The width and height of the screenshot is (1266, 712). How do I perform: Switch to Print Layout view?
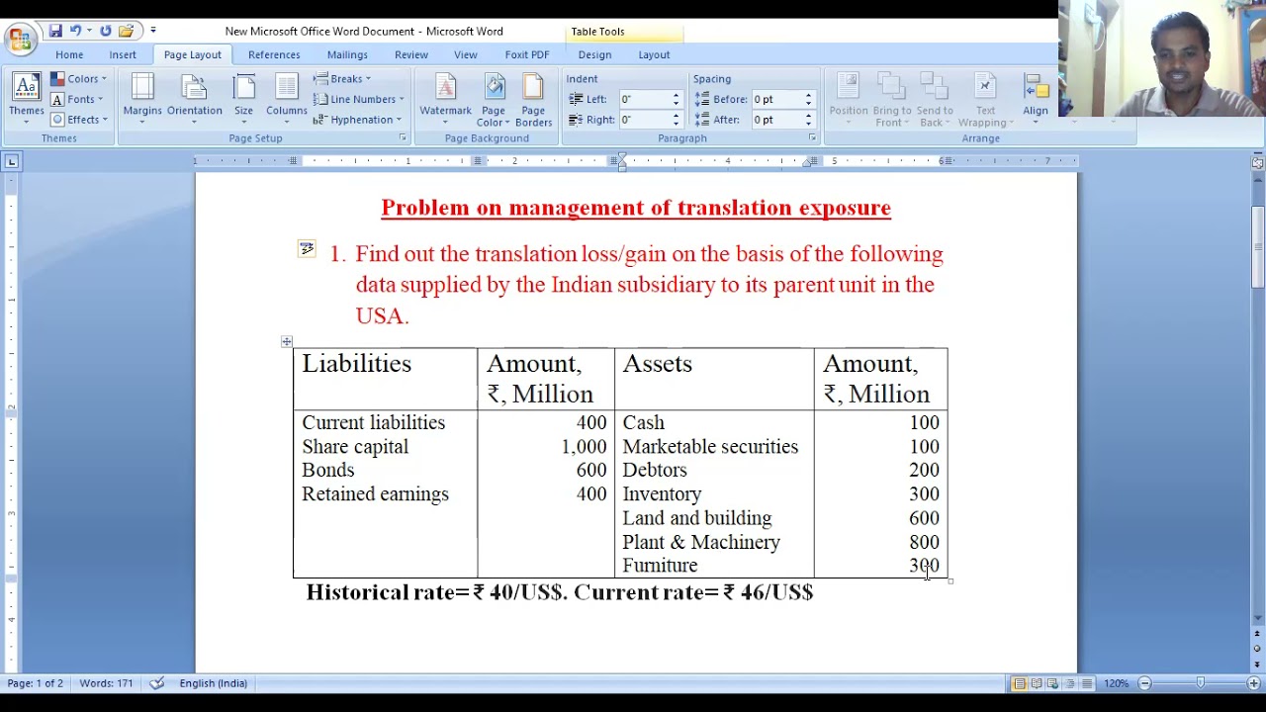(x=1020, y=683)
